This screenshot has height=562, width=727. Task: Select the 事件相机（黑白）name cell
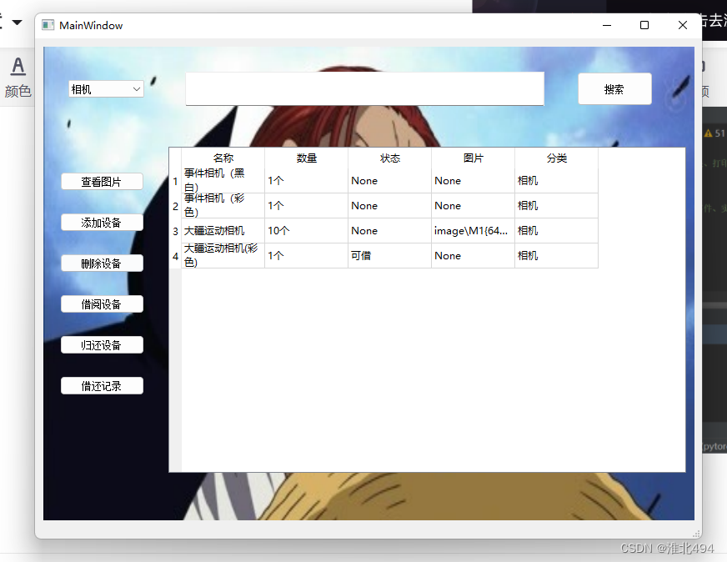tap(223, 181)
